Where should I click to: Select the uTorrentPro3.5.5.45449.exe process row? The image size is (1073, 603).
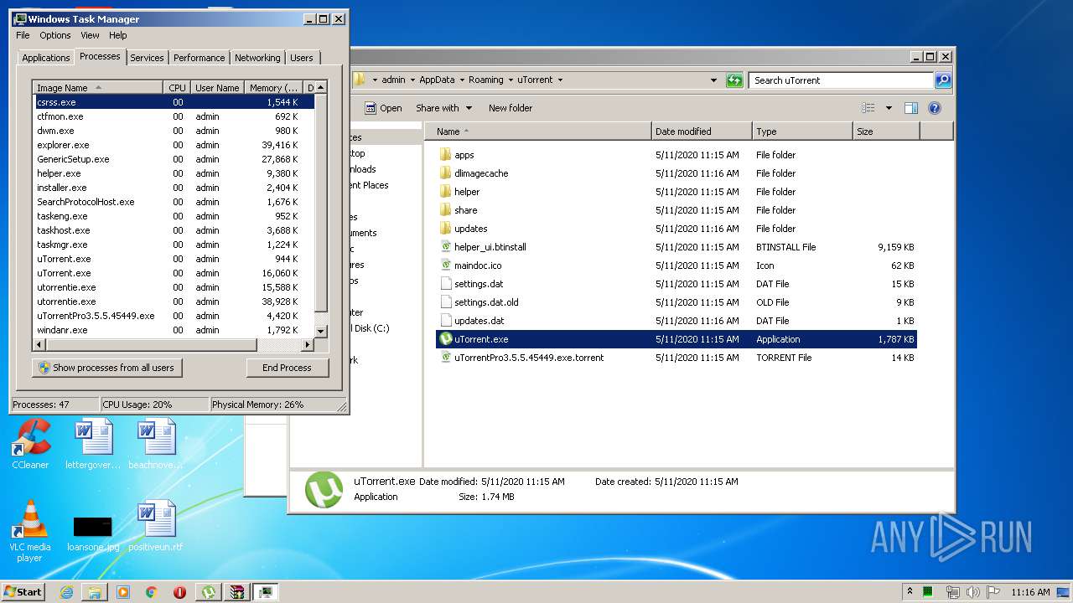click(174, 316)
